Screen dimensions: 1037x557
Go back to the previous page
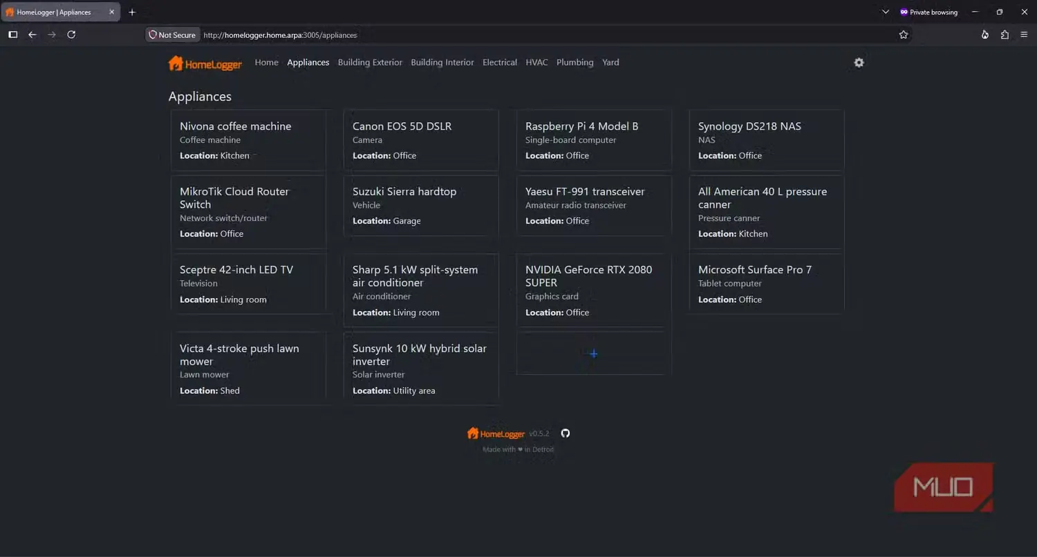tap(32, 35)
